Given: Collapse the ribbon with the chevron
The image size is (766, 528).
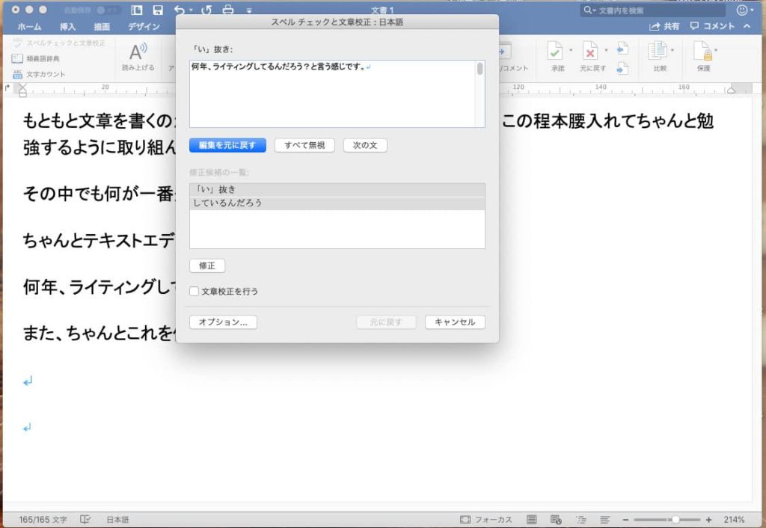Looking at the screenshot, I should click(747, 26).
